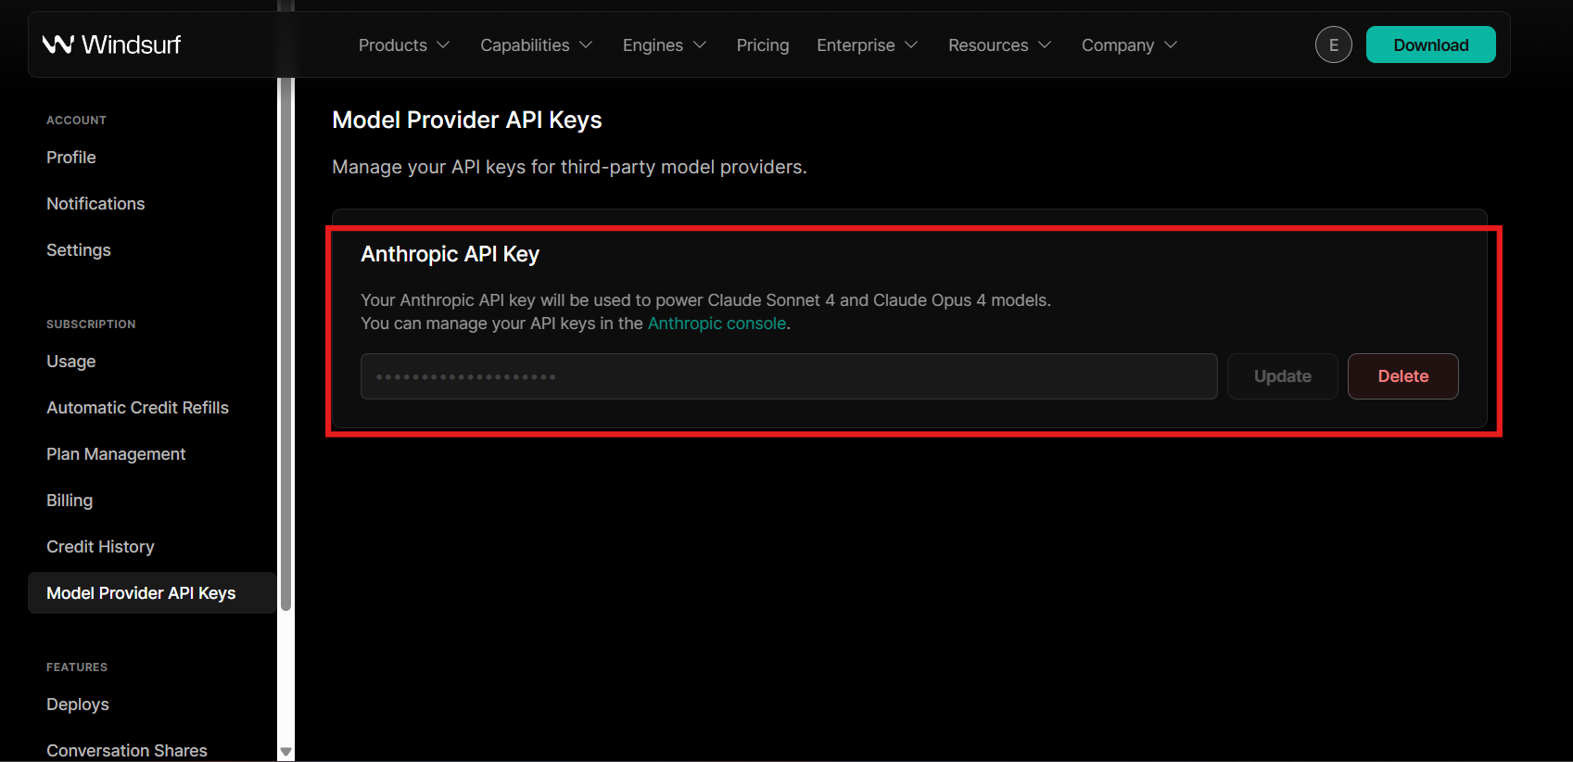Open Billing in sidebar
Viewport: 1573px width, 762px height.
point(70,501)
